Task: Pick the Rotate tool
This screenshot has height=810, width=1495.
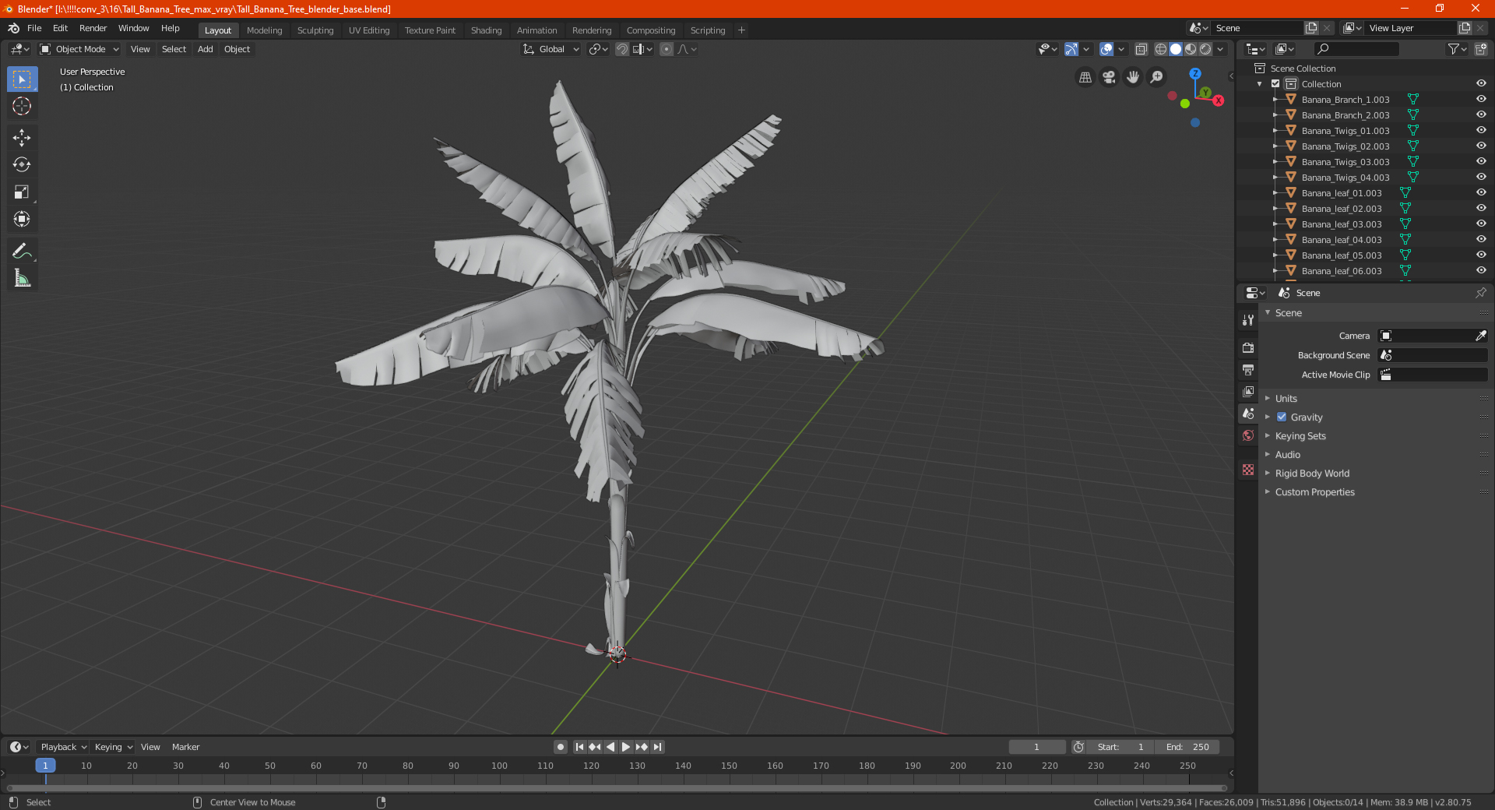Action: (x=22, y=164)
